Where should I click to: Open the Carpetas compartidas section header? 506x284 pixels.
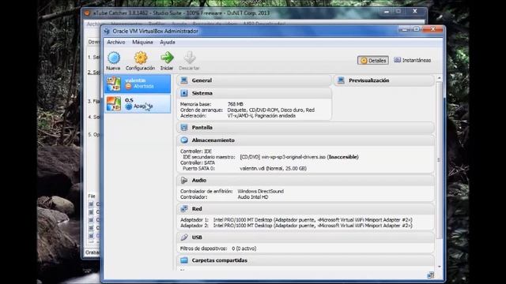pos(305,260)
